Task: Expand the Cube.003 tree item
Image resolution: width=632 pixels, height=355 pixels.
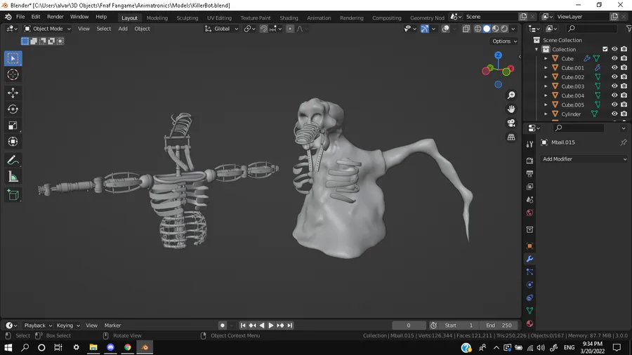Action: pos(546,86)
